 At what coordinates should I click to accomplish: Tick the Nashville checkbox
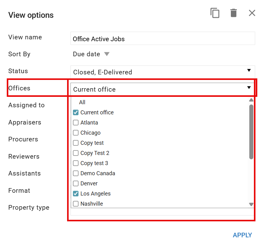tap(76, 204)
